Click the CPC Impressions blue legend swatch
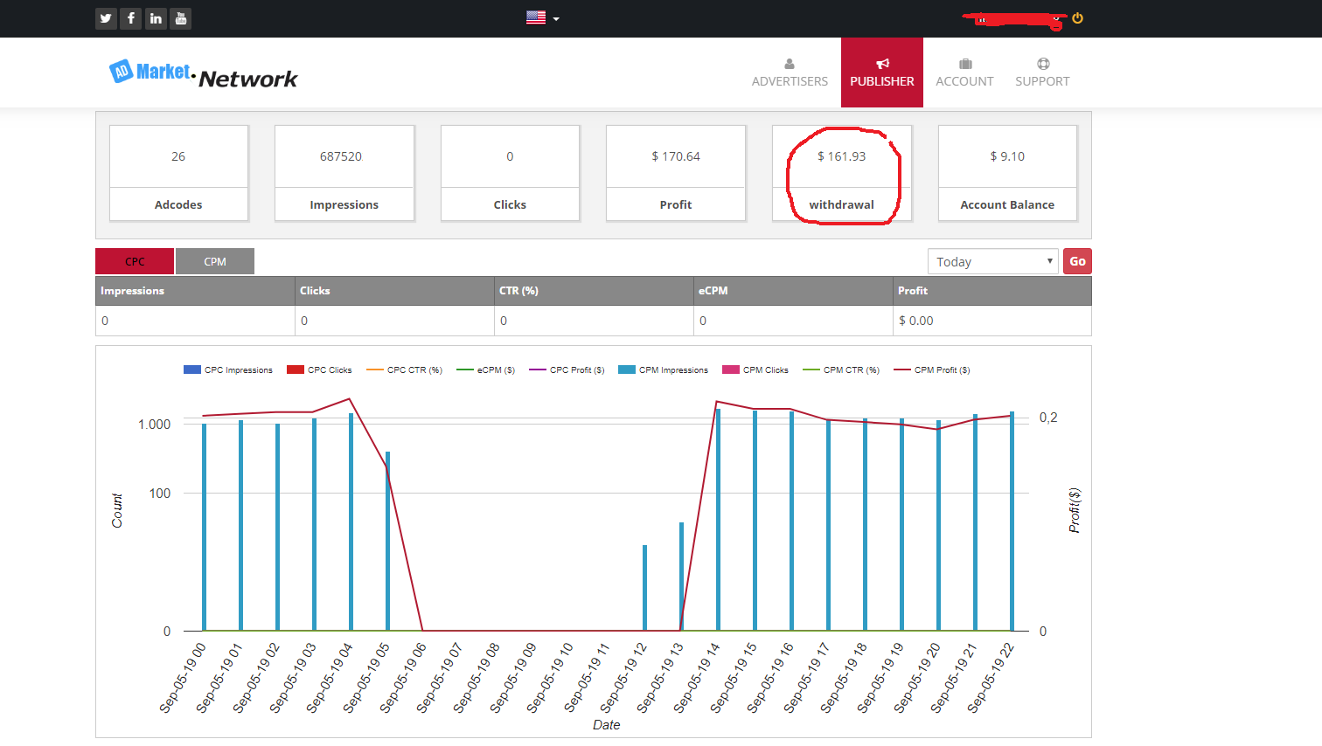 [x=192, y=370]
